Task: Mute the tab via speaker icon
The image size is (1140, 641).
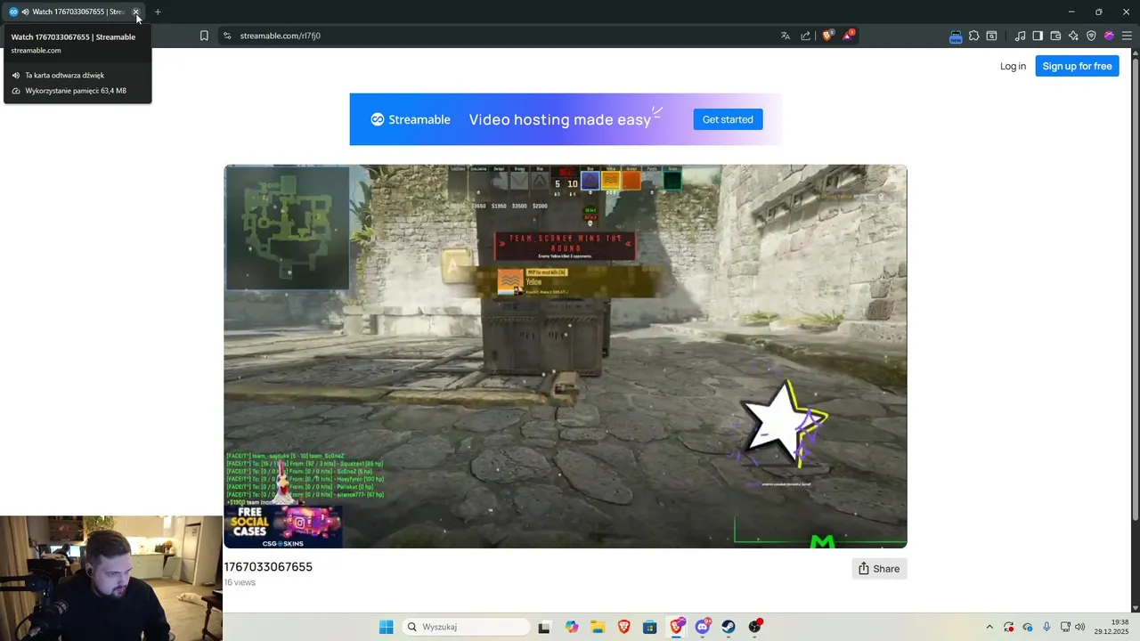Action: click(x=25, y=12)
